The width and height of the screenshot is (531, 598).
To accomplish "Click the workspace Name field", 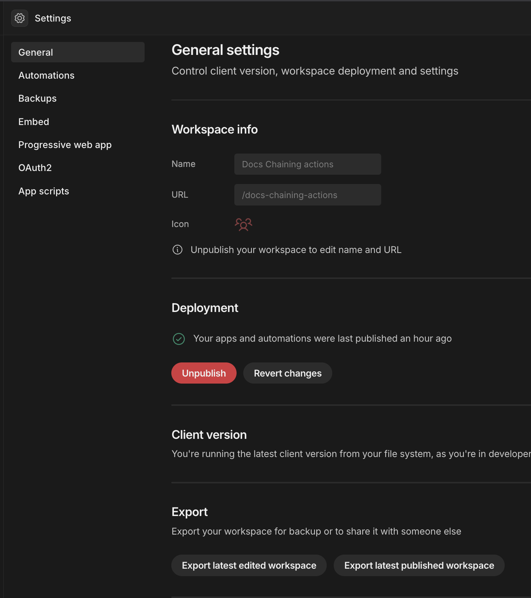I will (308, 164).
